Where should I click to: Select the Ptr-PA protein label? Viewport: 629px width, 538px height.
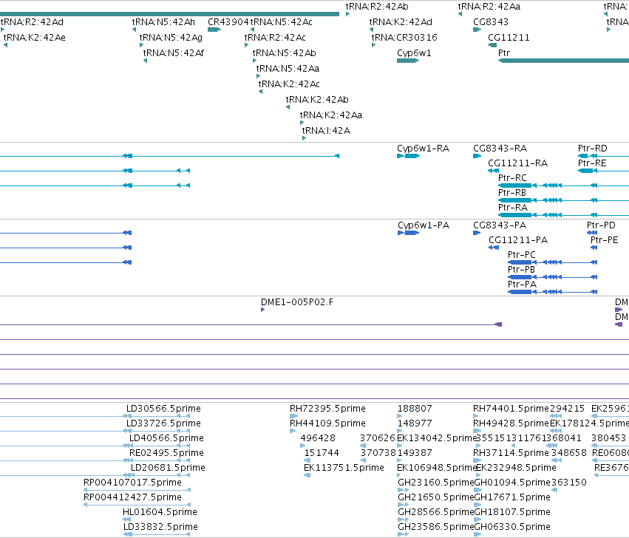click(x=522, y=285)
